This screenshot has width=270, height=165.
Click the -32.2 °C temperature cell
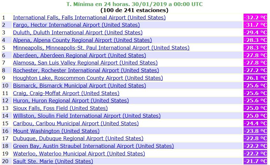tap(255, 17)
